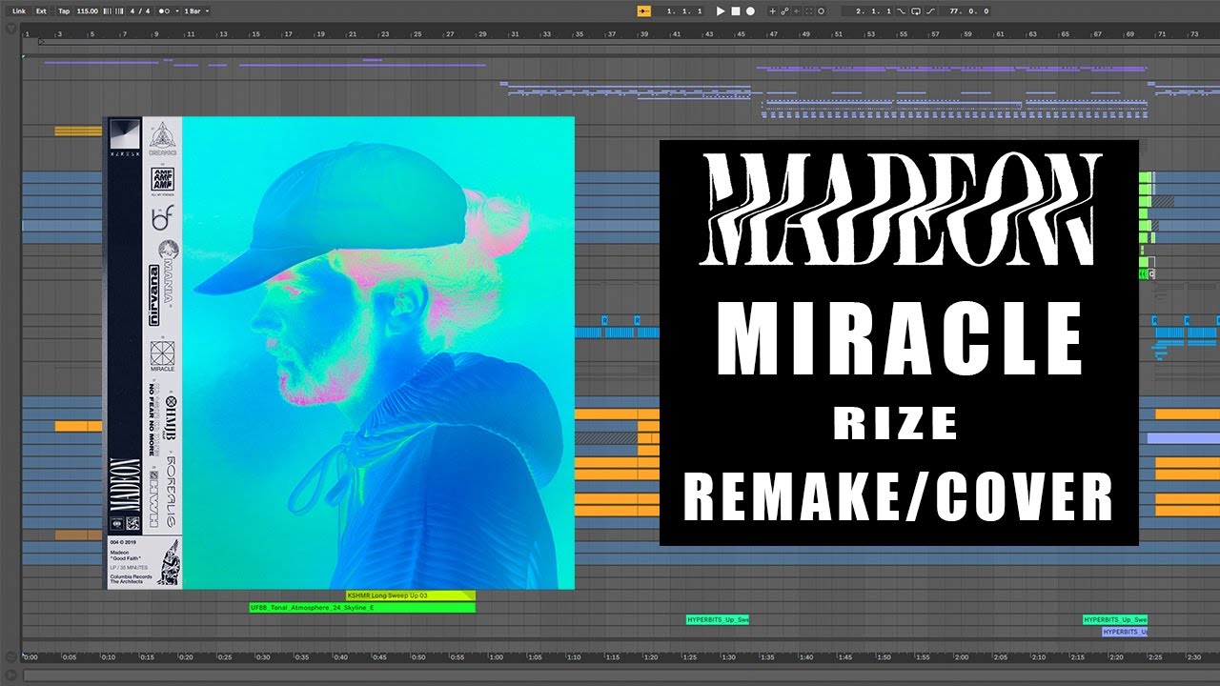Toggle the Automation Arm icon
1220x686 pixels.
(784, 11)
